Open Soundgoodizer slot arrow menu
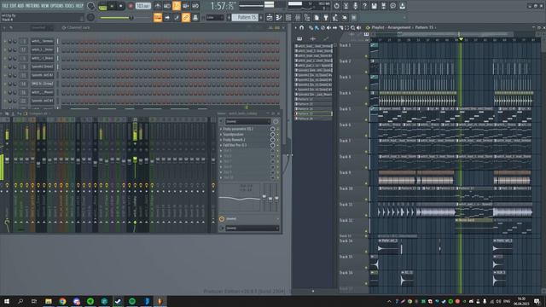This screenshot has height=307, width=546. tap(221, 135)
